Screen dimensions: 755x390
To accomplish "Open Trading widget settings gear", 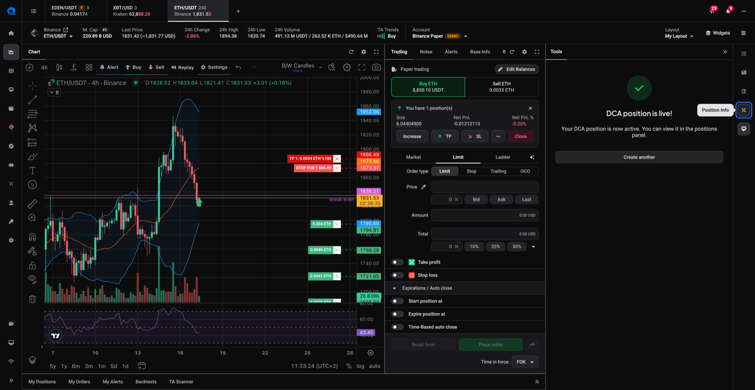I will pyautogui.click(x=524, y=52).
